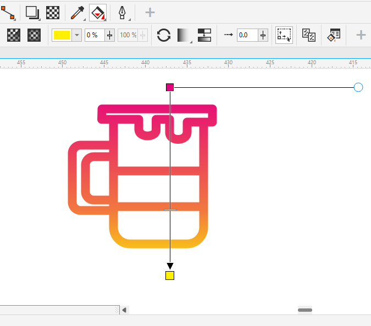
Task: Select the Outline Pen tool
Action: pyautogui.click(x=123, y=13)
